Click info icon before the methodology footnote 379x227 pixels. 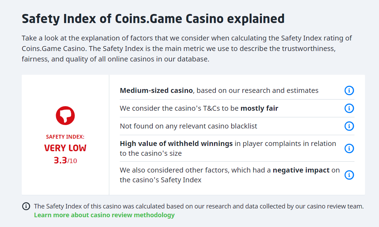(x=26, y=206)
